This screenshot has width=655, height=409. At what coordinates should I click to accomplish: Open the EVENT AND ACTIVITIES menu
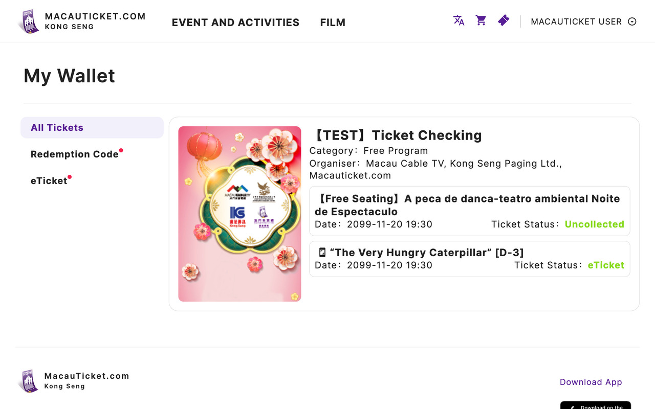tap(235, 22)
